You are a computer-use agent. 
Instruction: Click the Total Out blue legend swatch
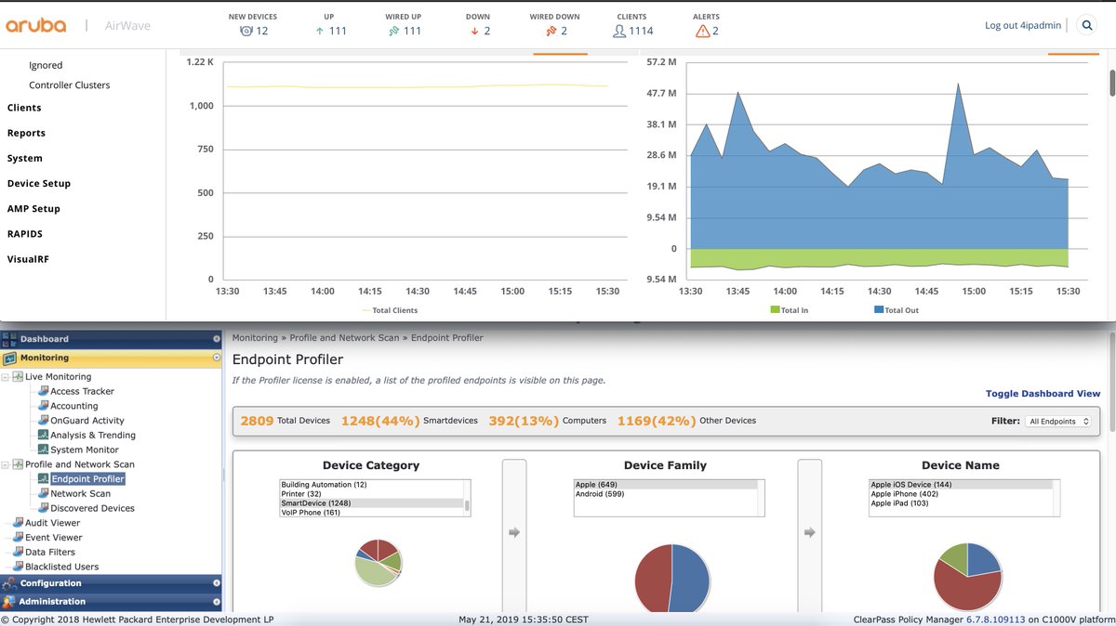(879, 310)
